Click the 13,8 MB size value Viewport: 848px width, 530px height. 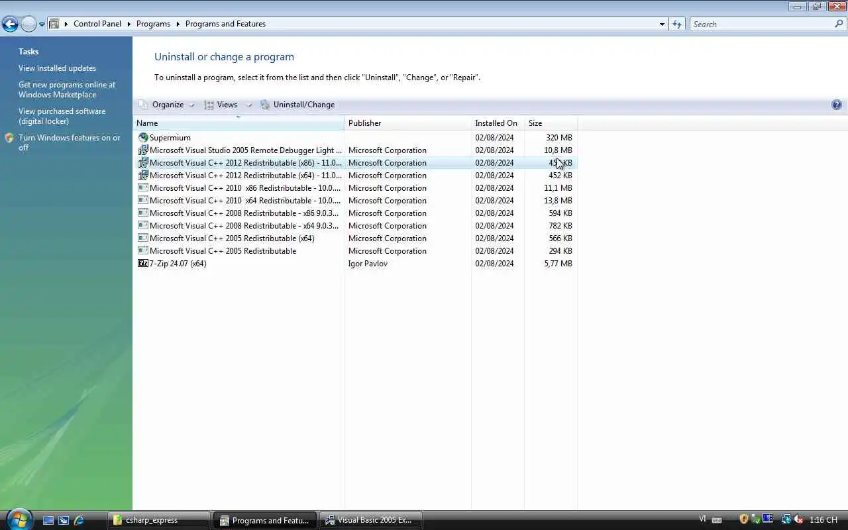pos(558,201)
